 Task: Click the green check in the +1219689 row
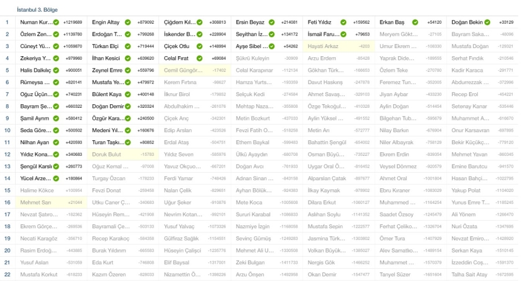pos(56,22)
